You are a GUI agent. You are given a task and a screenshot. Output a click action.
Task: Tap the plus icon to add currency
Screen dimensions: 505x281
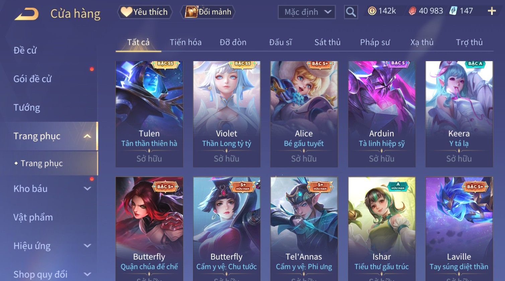click(492, 11)
